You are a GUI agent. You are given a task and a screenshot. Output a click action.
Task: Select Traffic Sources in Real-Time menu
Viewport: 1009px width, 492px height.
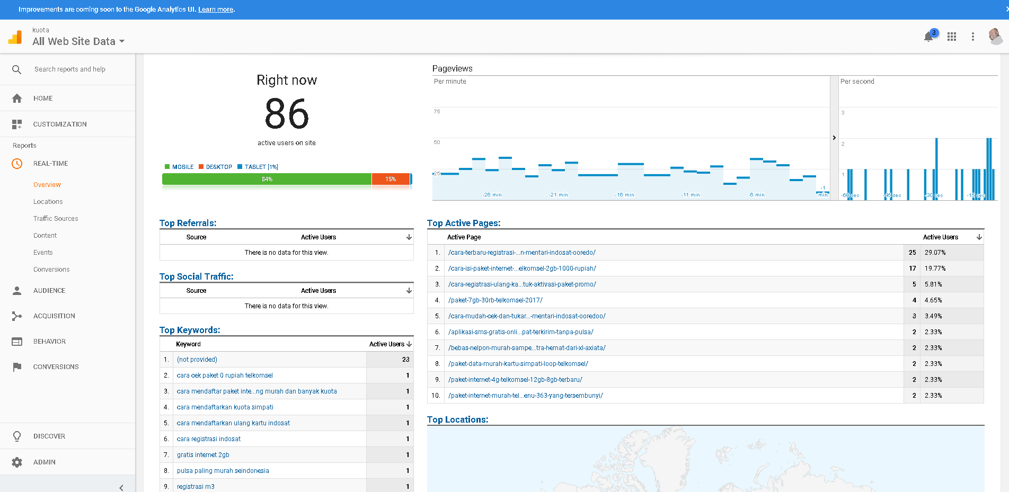click(56, 219)
